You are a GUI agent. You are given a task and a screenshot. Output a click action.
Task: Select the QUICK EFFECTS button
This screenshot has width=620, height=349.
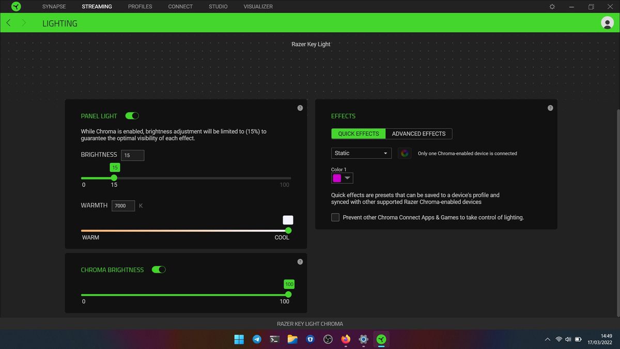pyautogui.click(x=358, y=133)
